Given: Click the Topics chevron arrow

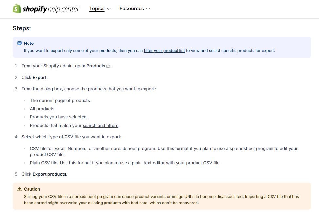Looking at the screenshot, I should pos(109,9).
